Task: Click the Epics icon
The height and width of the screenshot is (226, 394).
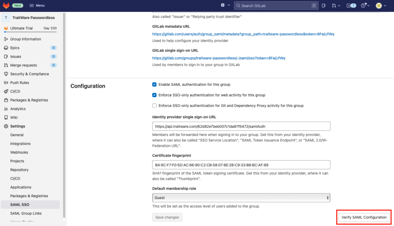Action: tap(6, 48)
